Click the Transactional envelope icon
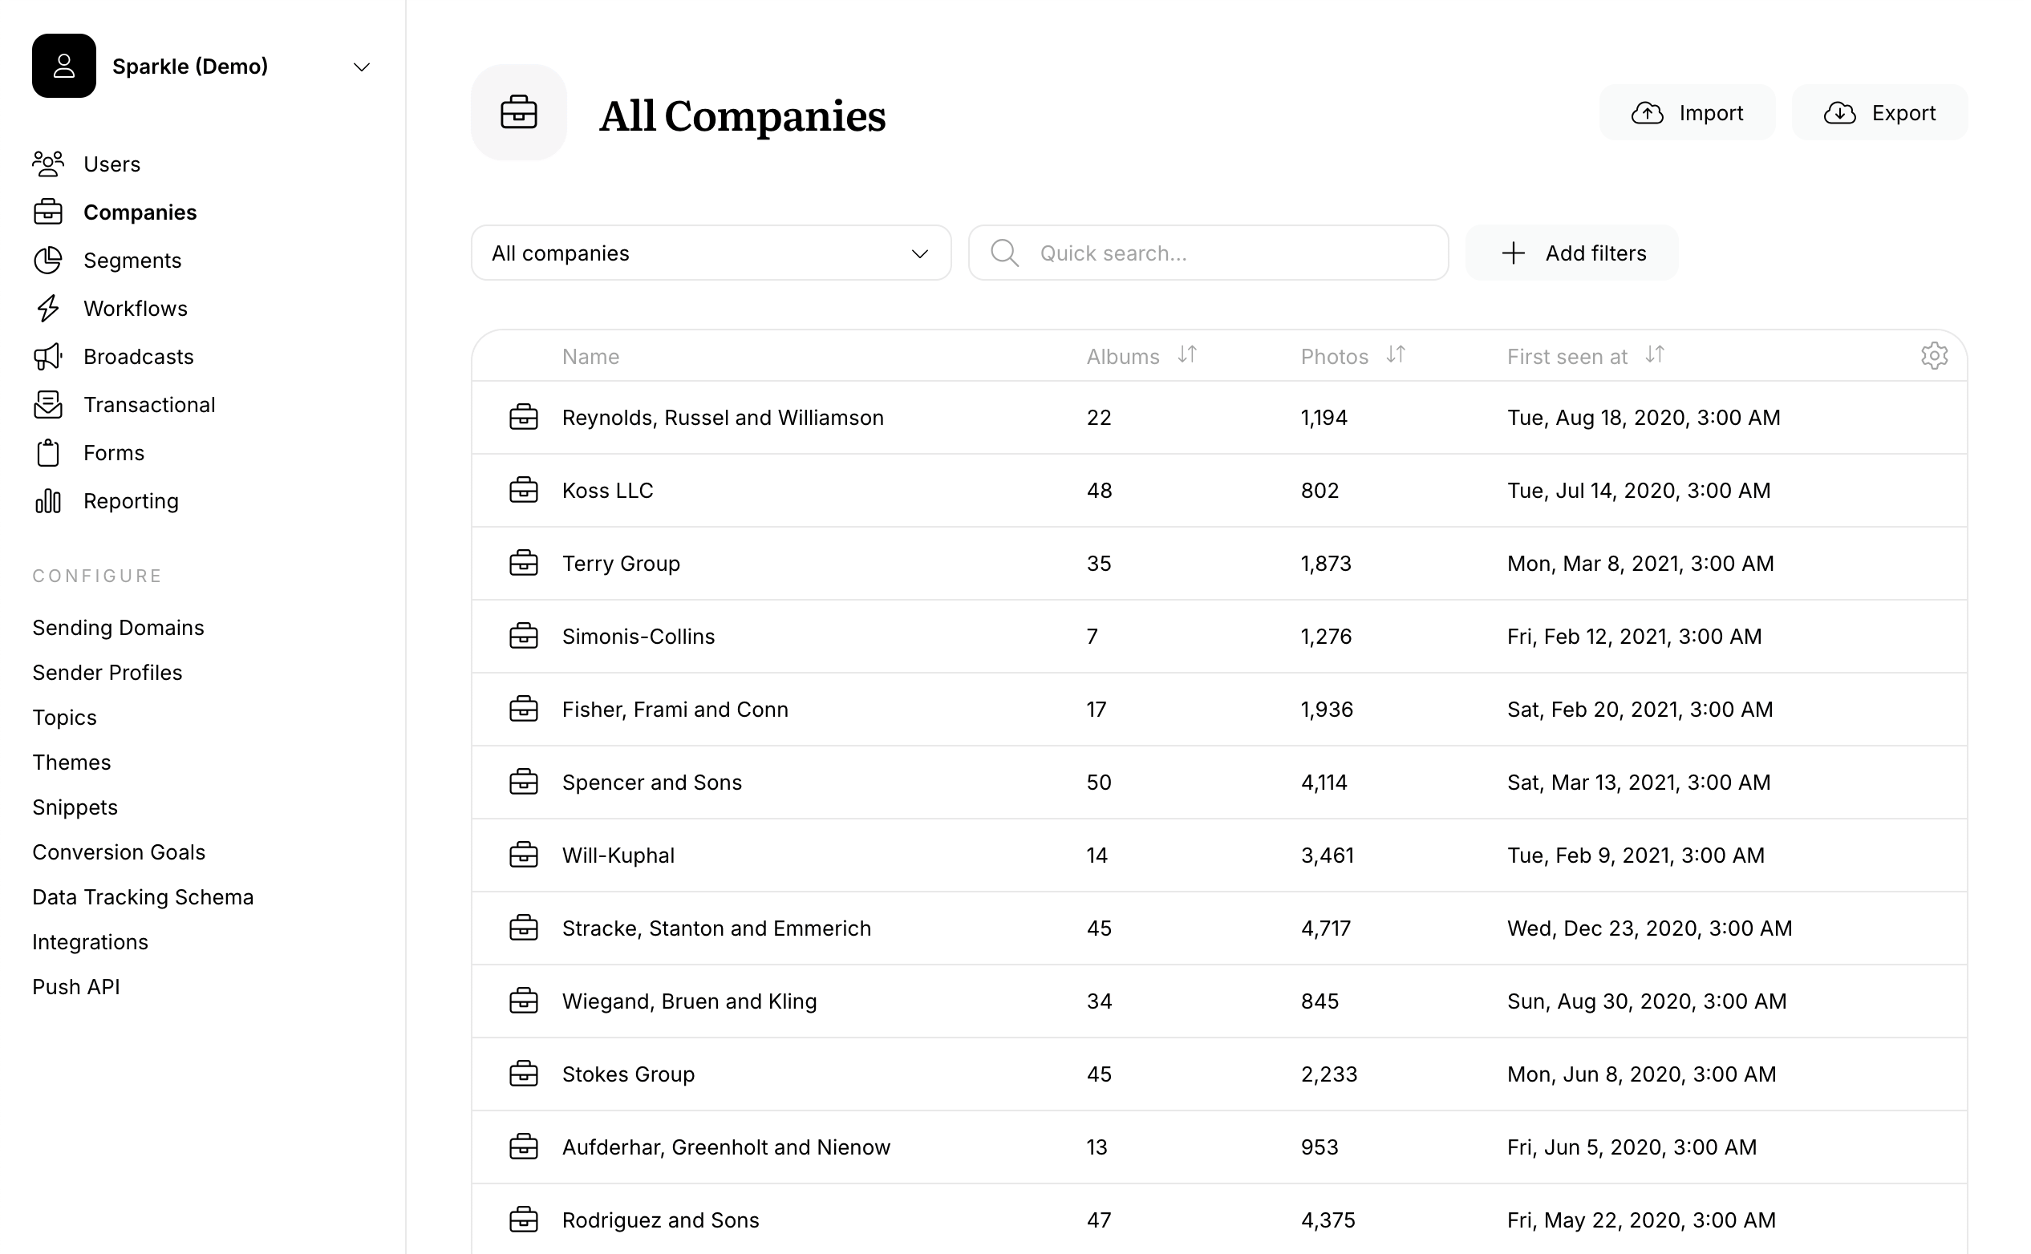 point(48,404)
